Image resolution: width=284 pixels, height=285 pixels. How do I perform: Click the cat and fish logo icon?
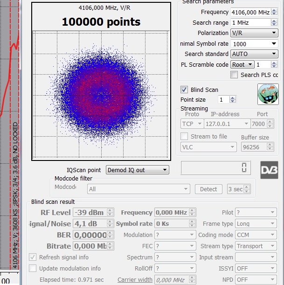[x=268, y=94]
